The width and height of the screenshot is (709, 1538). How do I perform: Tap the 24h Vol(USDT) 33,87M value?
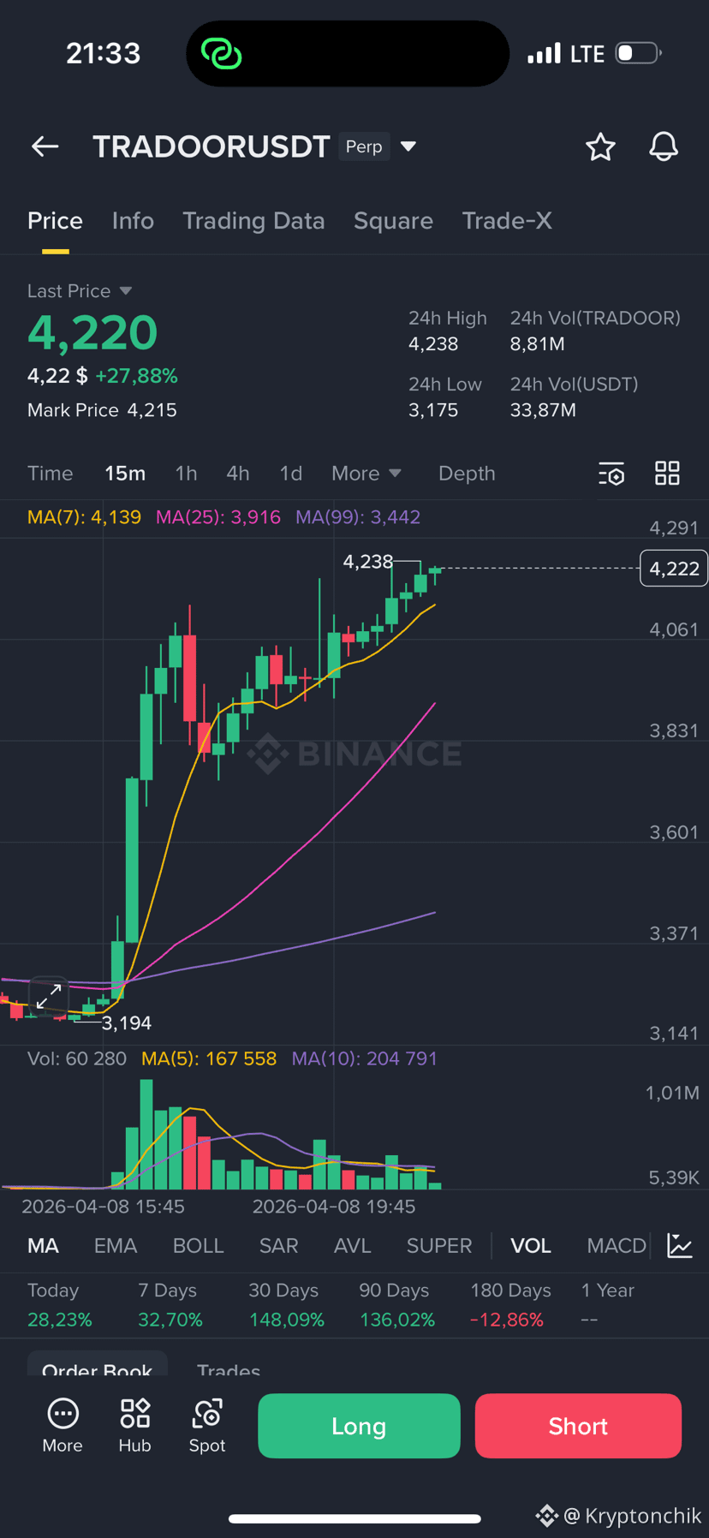click(x=543, y=410)
